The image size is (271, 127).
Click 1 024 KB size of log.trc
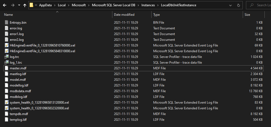pyautogui.click(x=256, y=57)
